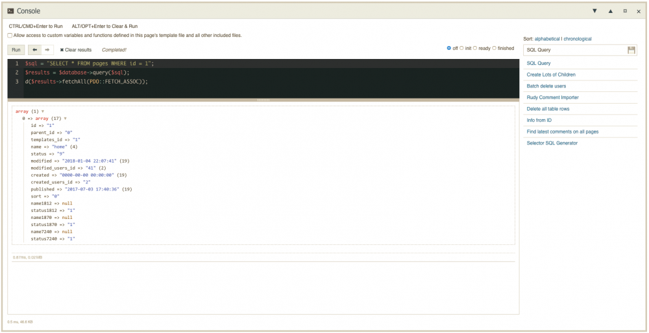Open the 'Create Lots of Children' snippet
This screenshot has height=333, width=649.
(x=551, y=75)
